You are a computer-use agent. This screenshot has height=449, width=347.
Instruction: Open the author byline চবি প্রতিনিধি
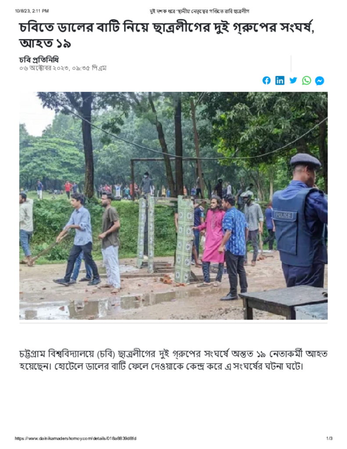tap(39, 60)
